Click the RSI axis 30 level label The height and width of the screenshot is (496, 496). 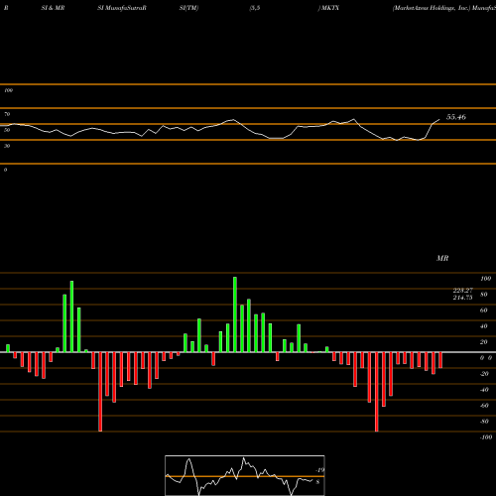pyautogui.click(x=7, y=146)
